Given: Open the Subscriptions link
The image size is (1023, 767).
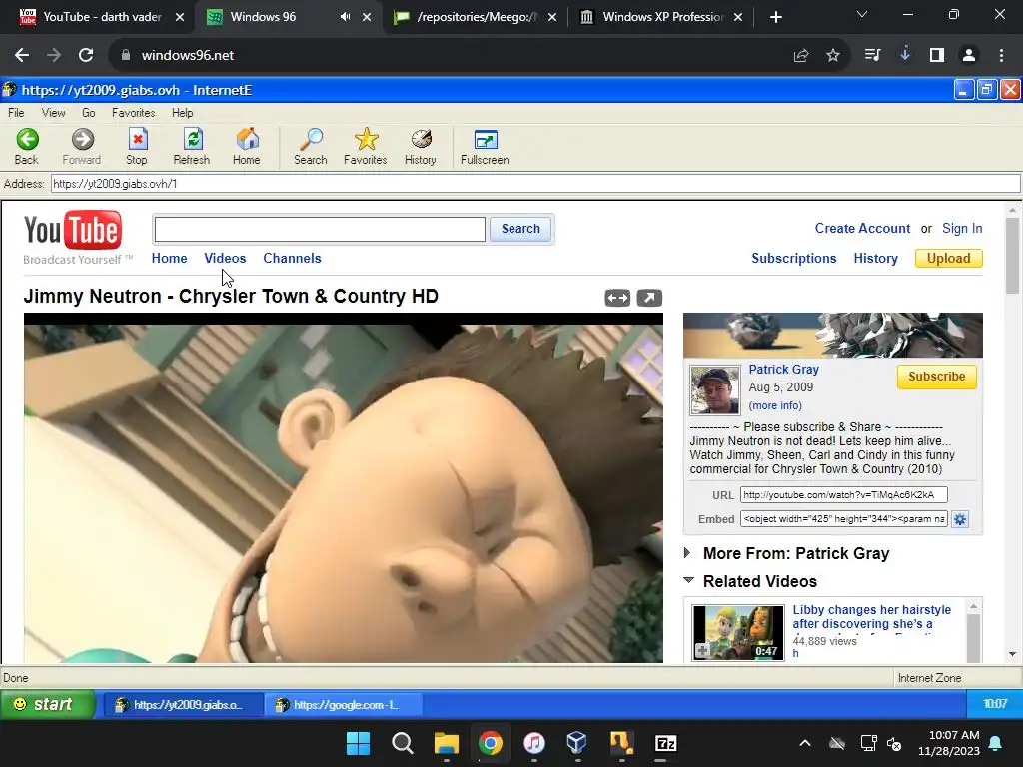Looking at the screenshot, I should pos(794,259).
